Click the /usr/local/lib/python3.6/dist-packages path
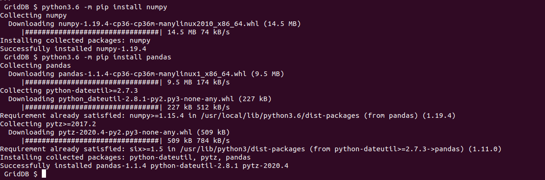 (279, 116)
